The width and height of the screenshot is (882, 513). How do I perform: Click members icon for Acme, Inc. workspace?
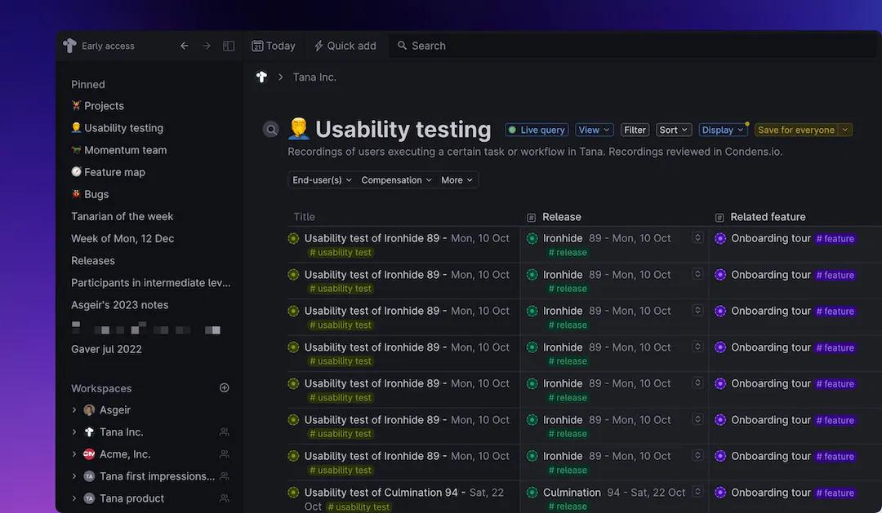click(x=225, y=454)
